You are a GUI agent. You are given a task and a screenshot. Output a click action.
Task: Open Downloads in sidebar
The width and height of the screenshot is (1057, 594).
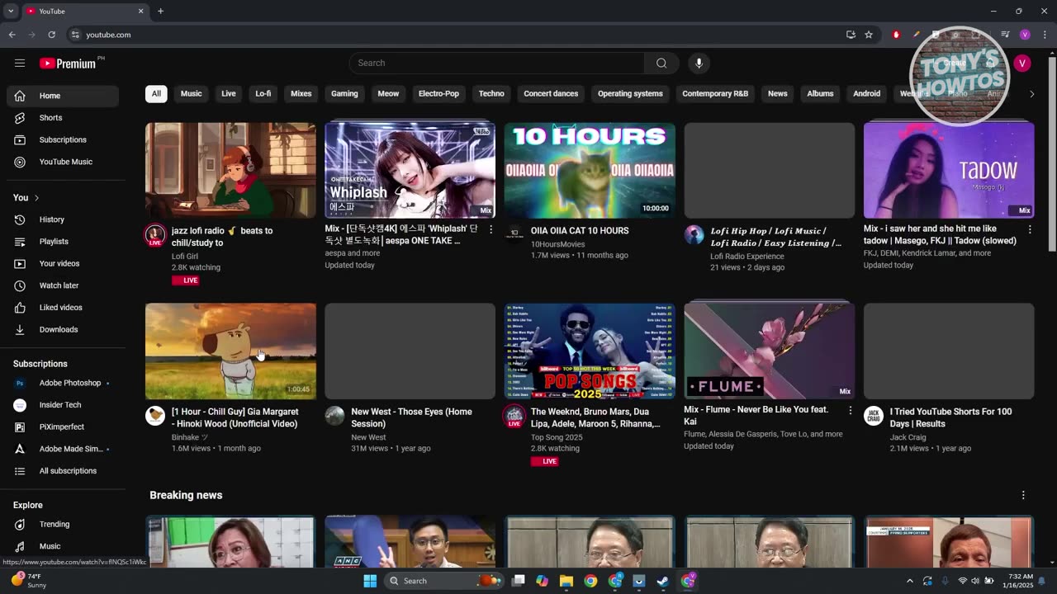(63, 329)
